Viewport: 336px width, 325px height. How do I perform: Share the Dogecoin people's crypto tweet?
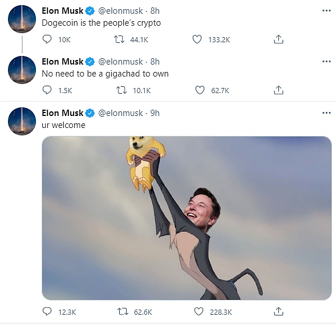[278, 39]
